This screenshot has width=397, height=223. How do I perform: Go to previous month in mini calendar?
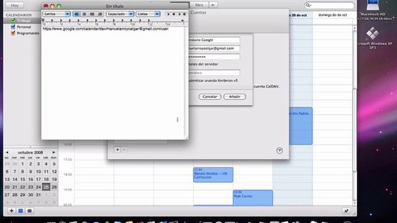[7, 152]
